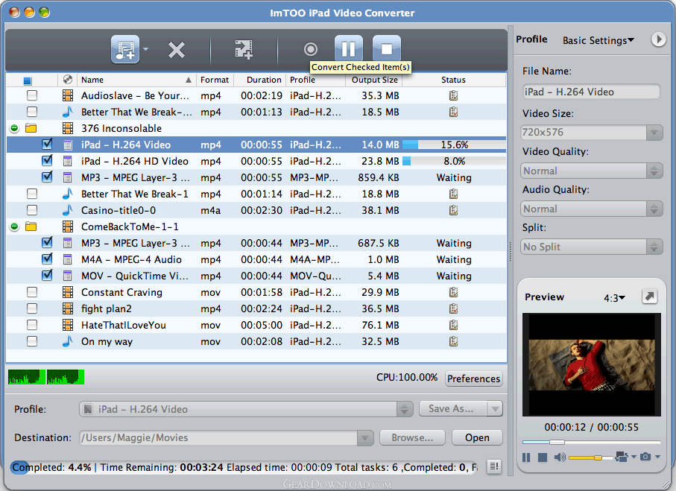Open the 4:3 aspect ratio dropdown
This screenshot has height=491, width=676.
click(x=615, y=298)
